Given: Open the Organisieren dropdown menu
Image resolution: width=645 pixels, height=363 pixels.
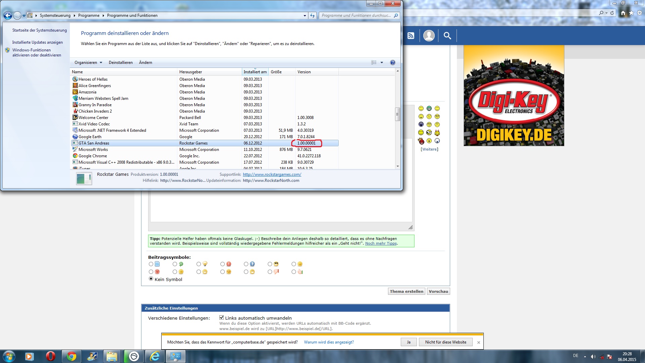Looking at the screenshot, I should (x=88, y=63).
